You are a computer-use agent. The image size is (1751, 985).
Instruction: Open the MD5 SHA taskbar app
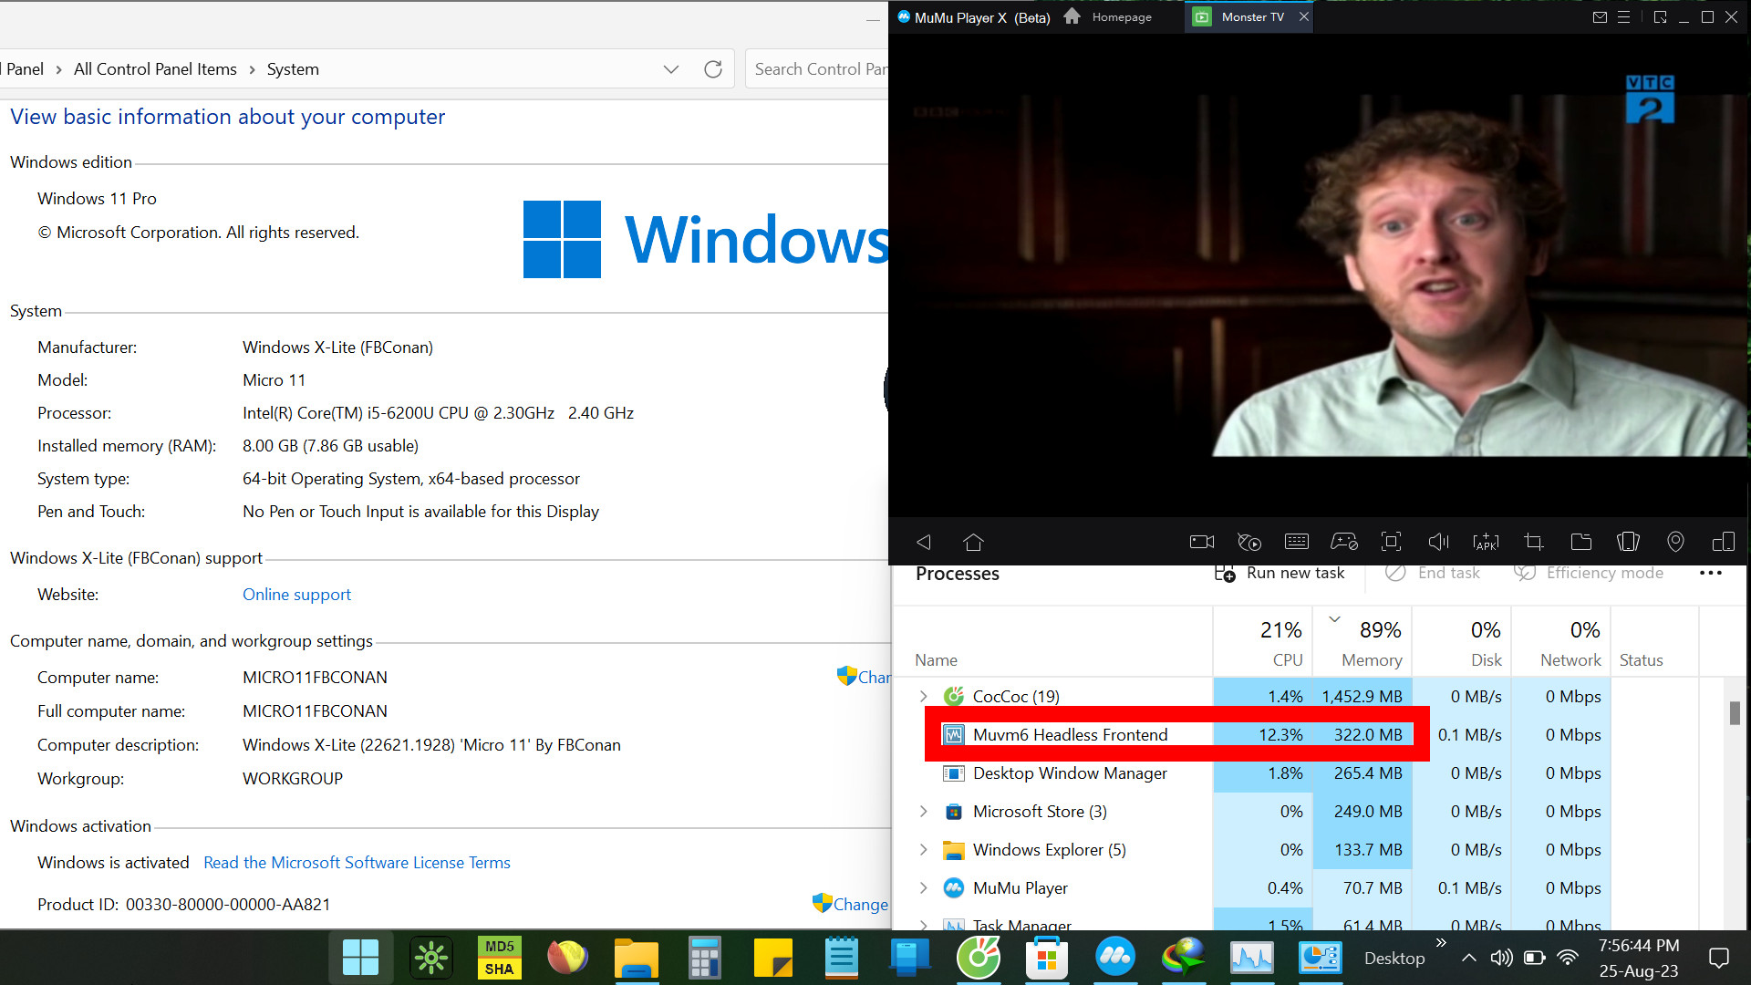pos(499,958)
